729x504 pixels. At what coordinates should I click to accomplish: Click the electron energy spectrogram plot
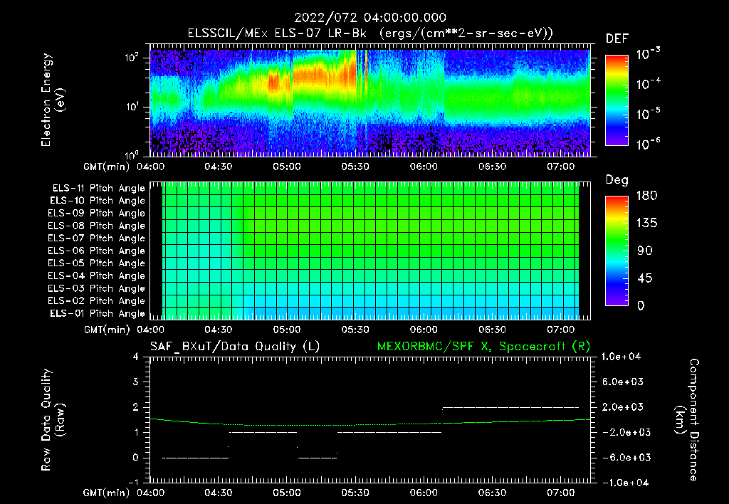point(370,100)
